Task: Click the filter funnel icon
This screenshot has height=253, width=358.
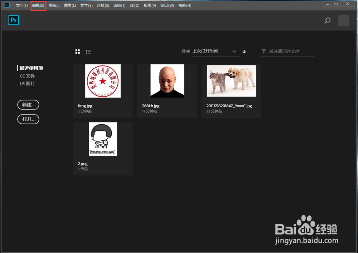Action: coord(264,52)
